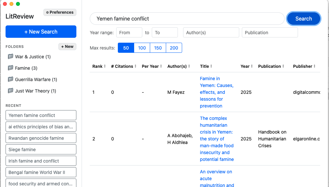This screenshot has width=329, height=187.
Task: Open the War & Justice (1) folder
Action: [x=33, y=57]
